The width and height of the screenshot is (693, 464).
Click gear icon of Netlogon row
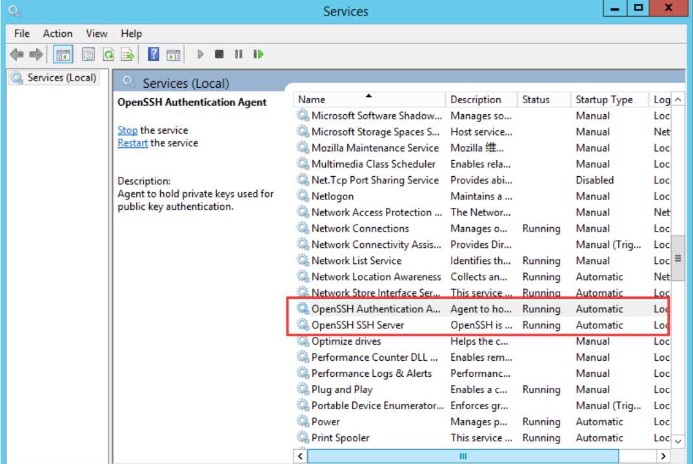point(303,196)
